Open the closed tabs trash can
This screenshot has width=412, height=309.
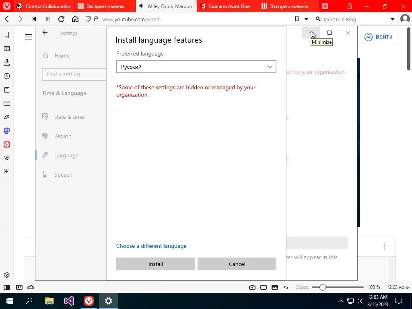tap(350, 6)
